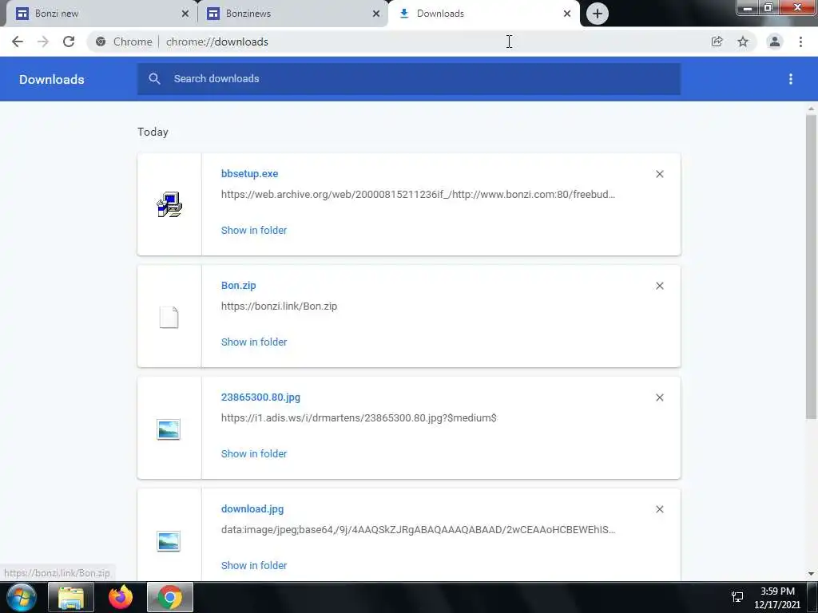This screenshot has width=818, height=613.
Task: Click the bonzi.link/Bon.zip source URL
Action: tap(279, 306)
